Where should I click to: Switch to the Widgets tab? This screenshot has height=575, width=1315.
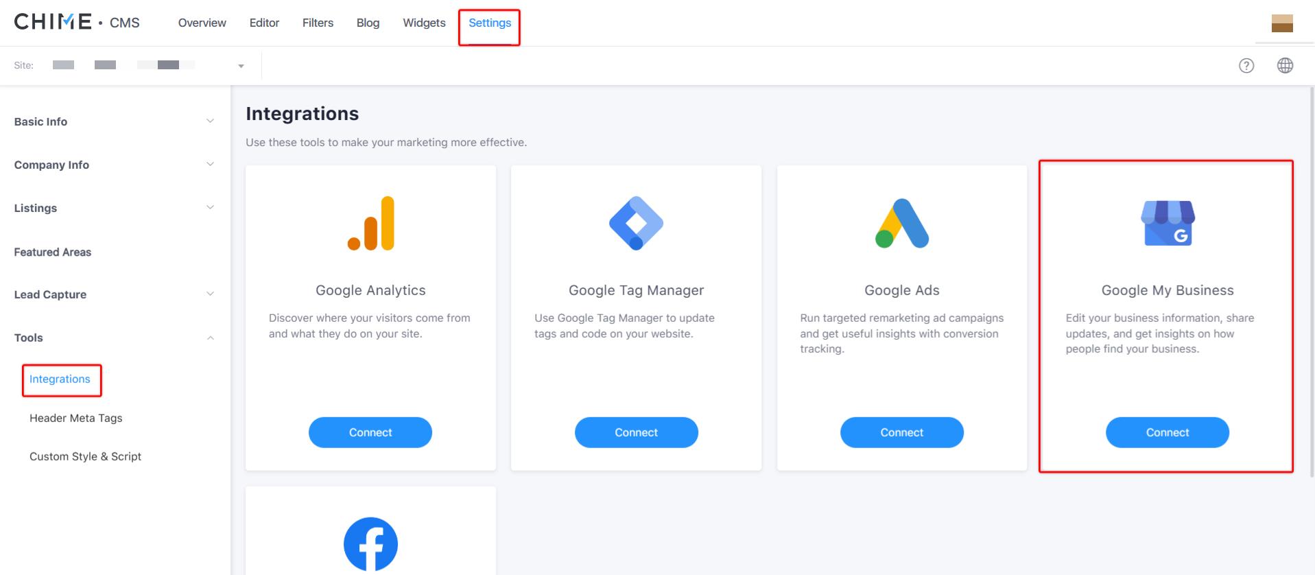[x=424, y=23]
